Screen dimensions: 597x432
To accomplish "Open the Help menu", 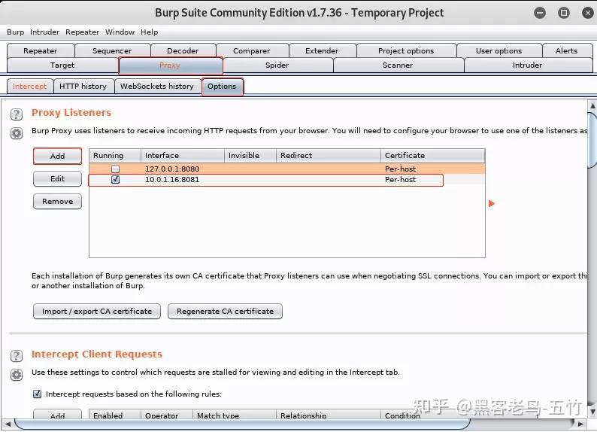I will click(x=149, y=32).
